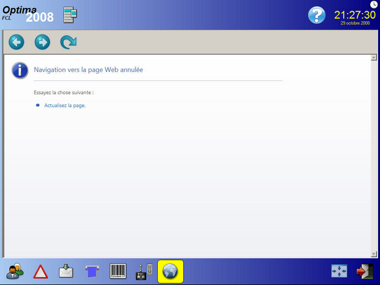Click the 'Actualisez la page.' link
The image size is (380, 285).
coord(65,106)
